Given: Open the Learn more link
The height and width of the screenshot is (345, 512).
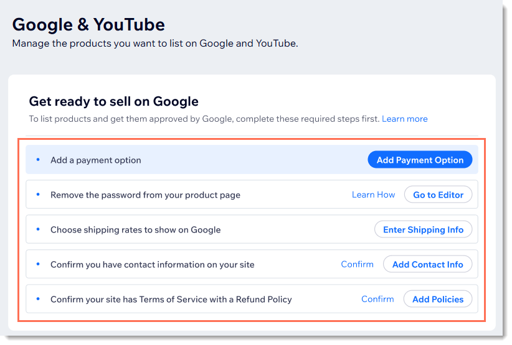Looking at the screenshot, I should pyautogui.click(x=404, y=119).
